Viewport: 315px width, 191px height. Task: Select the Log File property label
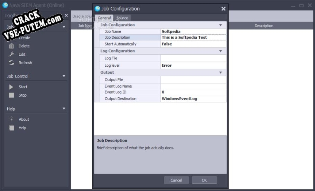pos(111,58)
